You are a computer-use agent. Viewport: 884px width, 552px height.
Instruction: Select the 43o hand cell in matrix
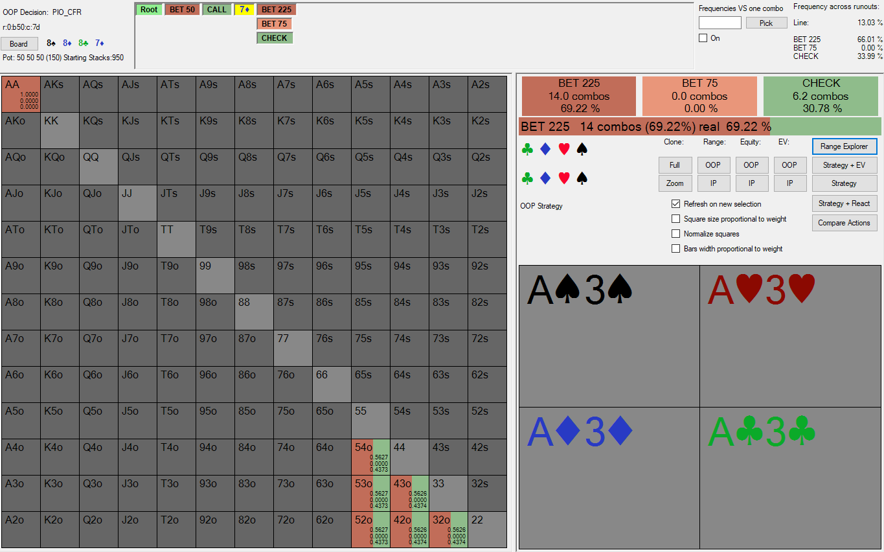tap(409, 493)
